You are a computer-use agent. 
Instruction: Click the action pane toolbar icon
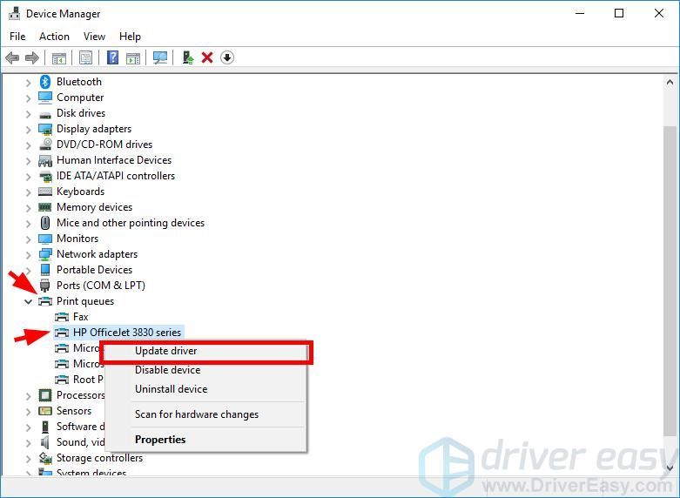point(133,57)
